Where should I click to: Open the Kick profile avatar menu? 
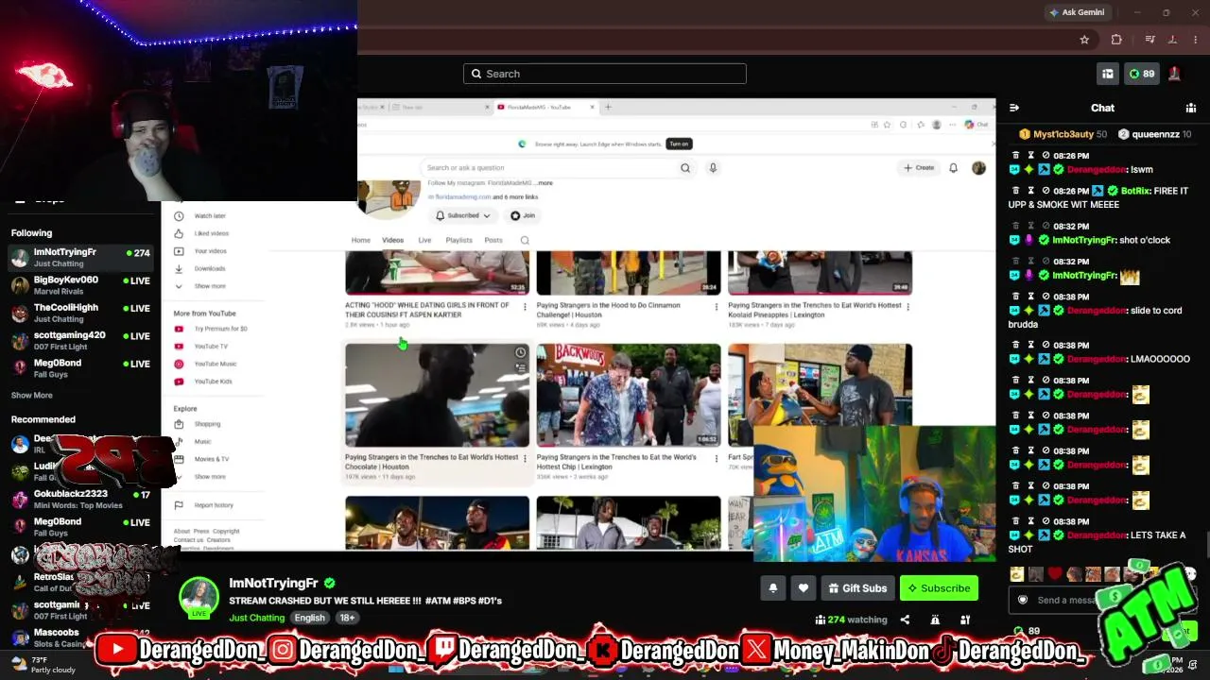point(1174,74)
